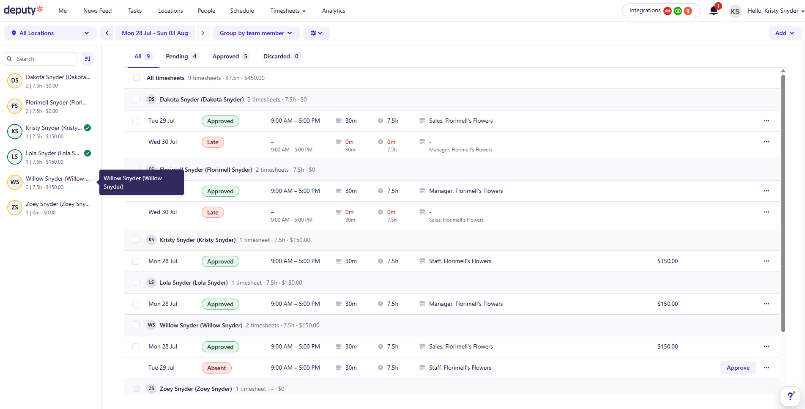
Task: Click the Deputy logo
Action: click(23, 10)
